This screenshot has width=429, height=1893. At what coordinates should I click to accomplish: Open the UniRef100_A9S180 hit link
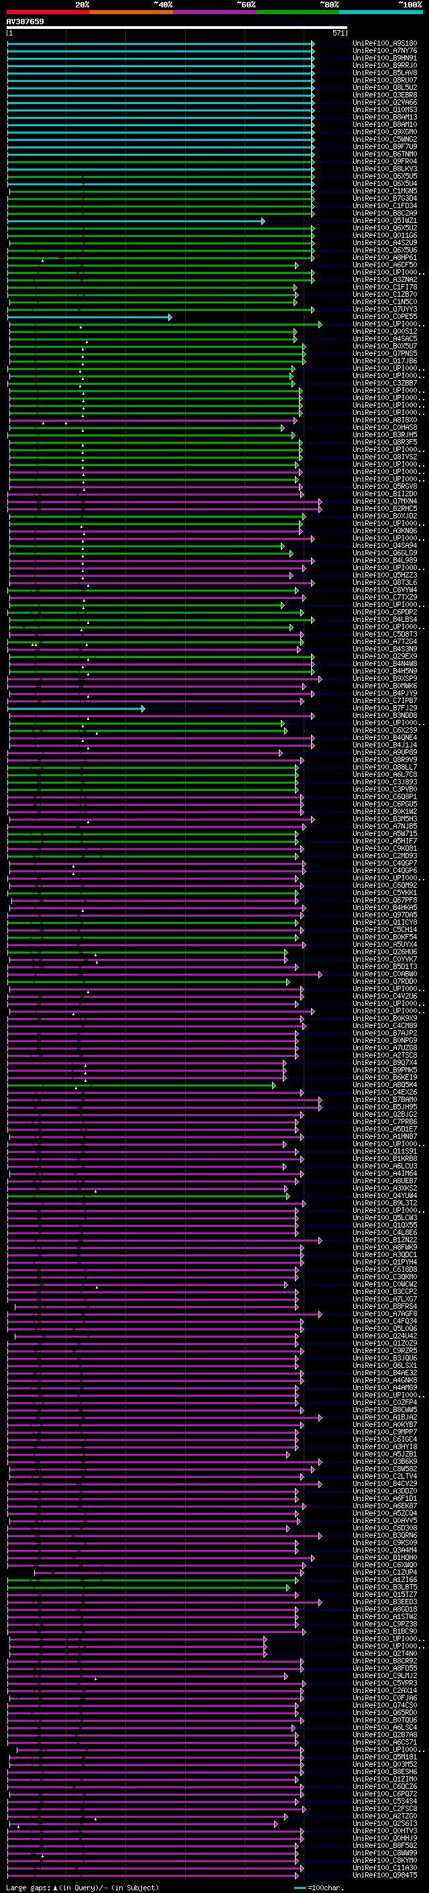tap(385, 44)
